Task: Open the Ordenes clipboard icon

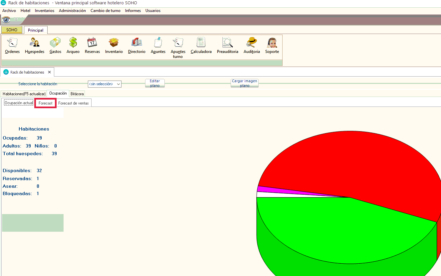Action: pyautogui.click(x=12, y=43)
